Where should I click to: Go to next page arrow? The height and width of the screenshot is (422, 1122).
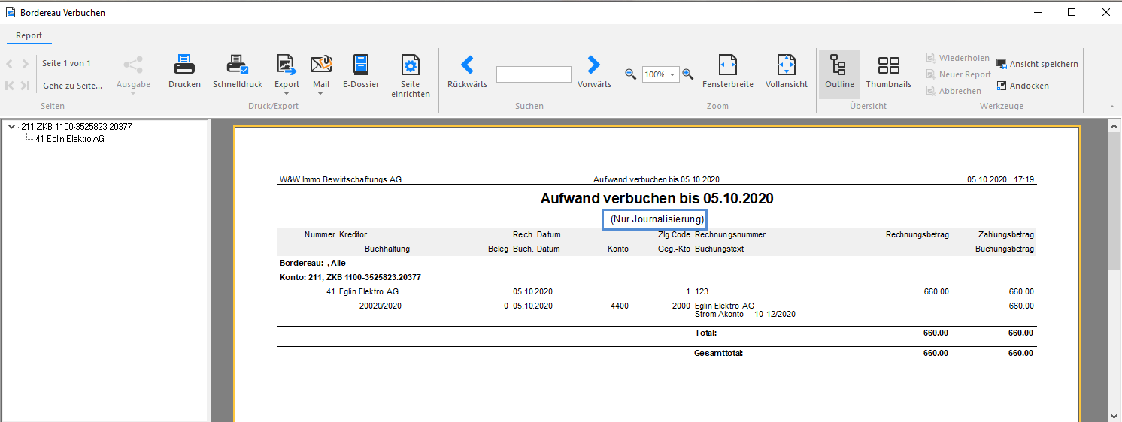click(26, 64)
